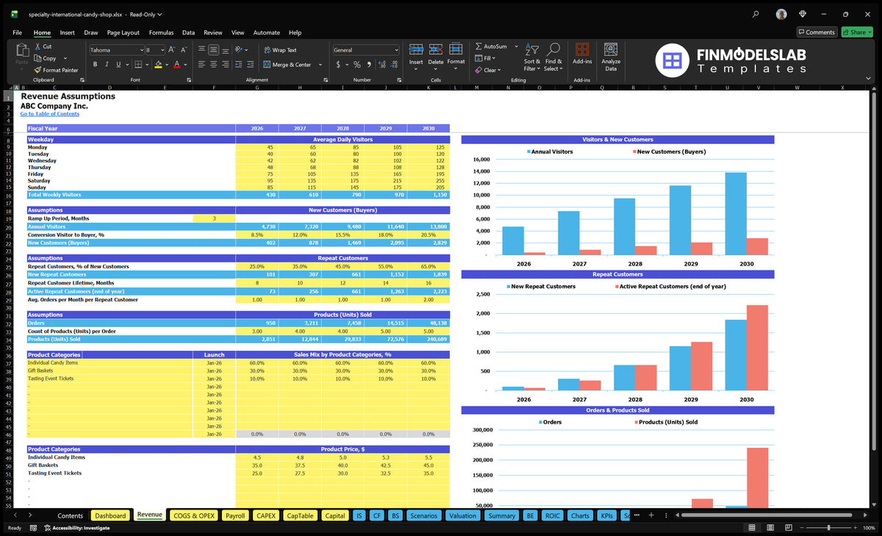Viewport: 882px width, 536px height.
Task: Open the font size dropdown
Action: [162, 50]
